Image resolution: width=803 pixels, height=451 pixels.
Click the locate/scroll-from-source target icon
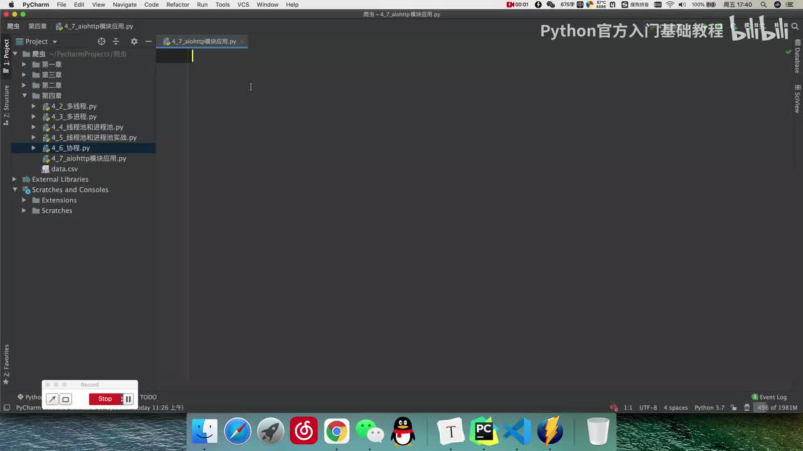(102, 41)
